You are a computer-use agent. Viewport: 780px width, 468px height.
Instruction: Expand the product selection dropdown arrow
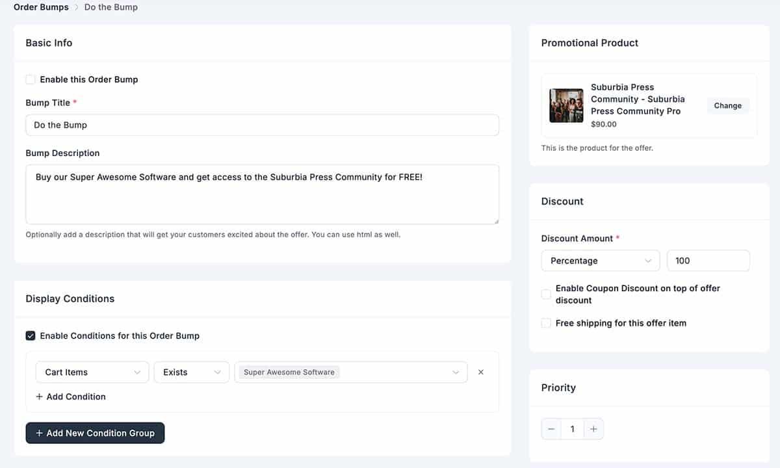point(456,372)
